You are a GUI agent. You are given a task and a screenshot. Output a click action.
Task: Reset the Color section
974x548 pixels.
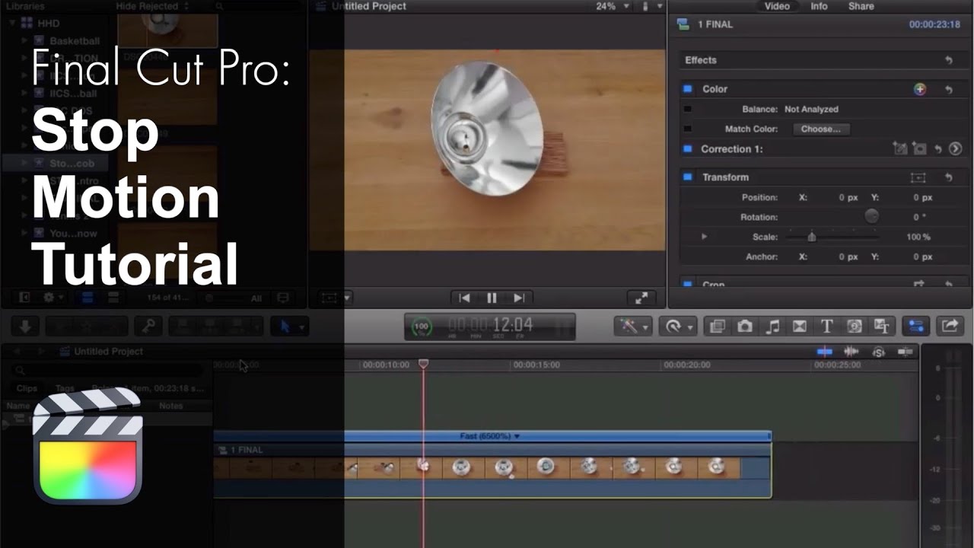click(x=949, y=89)
